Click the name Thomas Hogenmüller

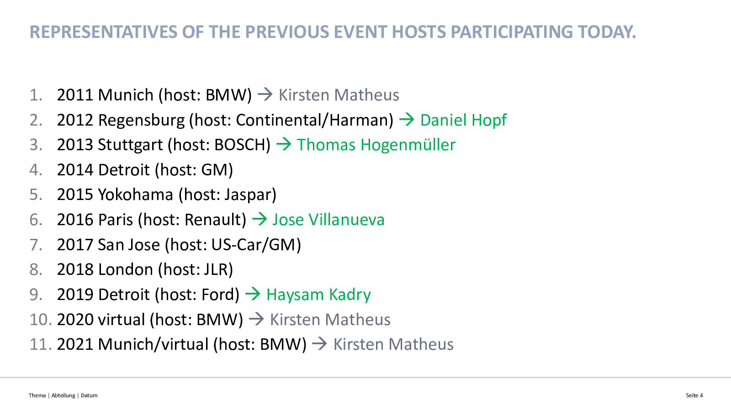376,145
